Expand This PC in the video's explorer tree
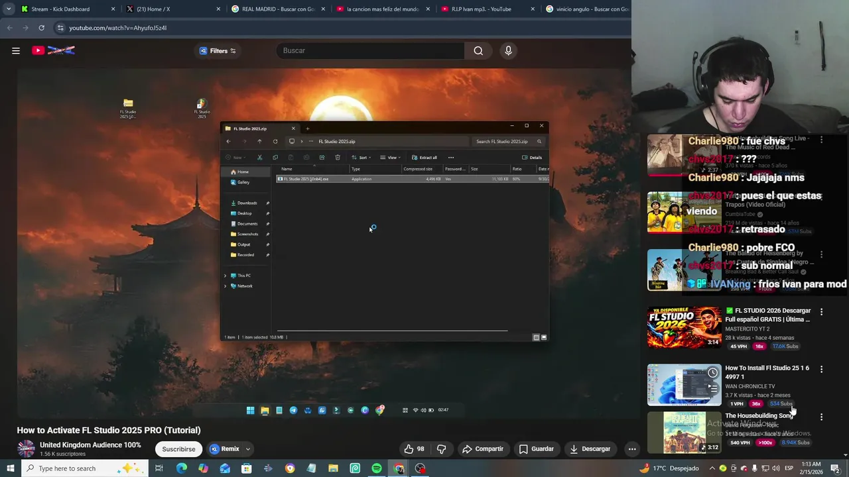The width and height of the screenshot is (849, 477). [225, 276]
